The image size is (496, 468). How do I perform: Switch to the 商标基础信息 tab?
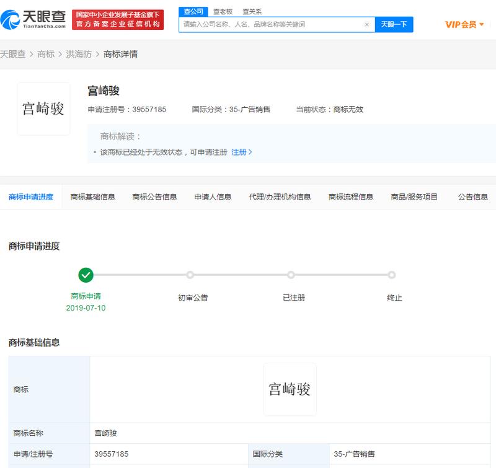pos(92,197)
